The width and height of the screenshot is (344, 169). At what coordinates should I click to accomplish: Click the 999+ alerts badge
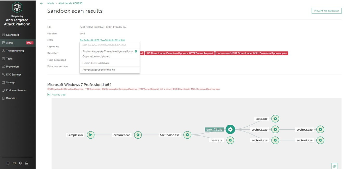click(30, 43)
